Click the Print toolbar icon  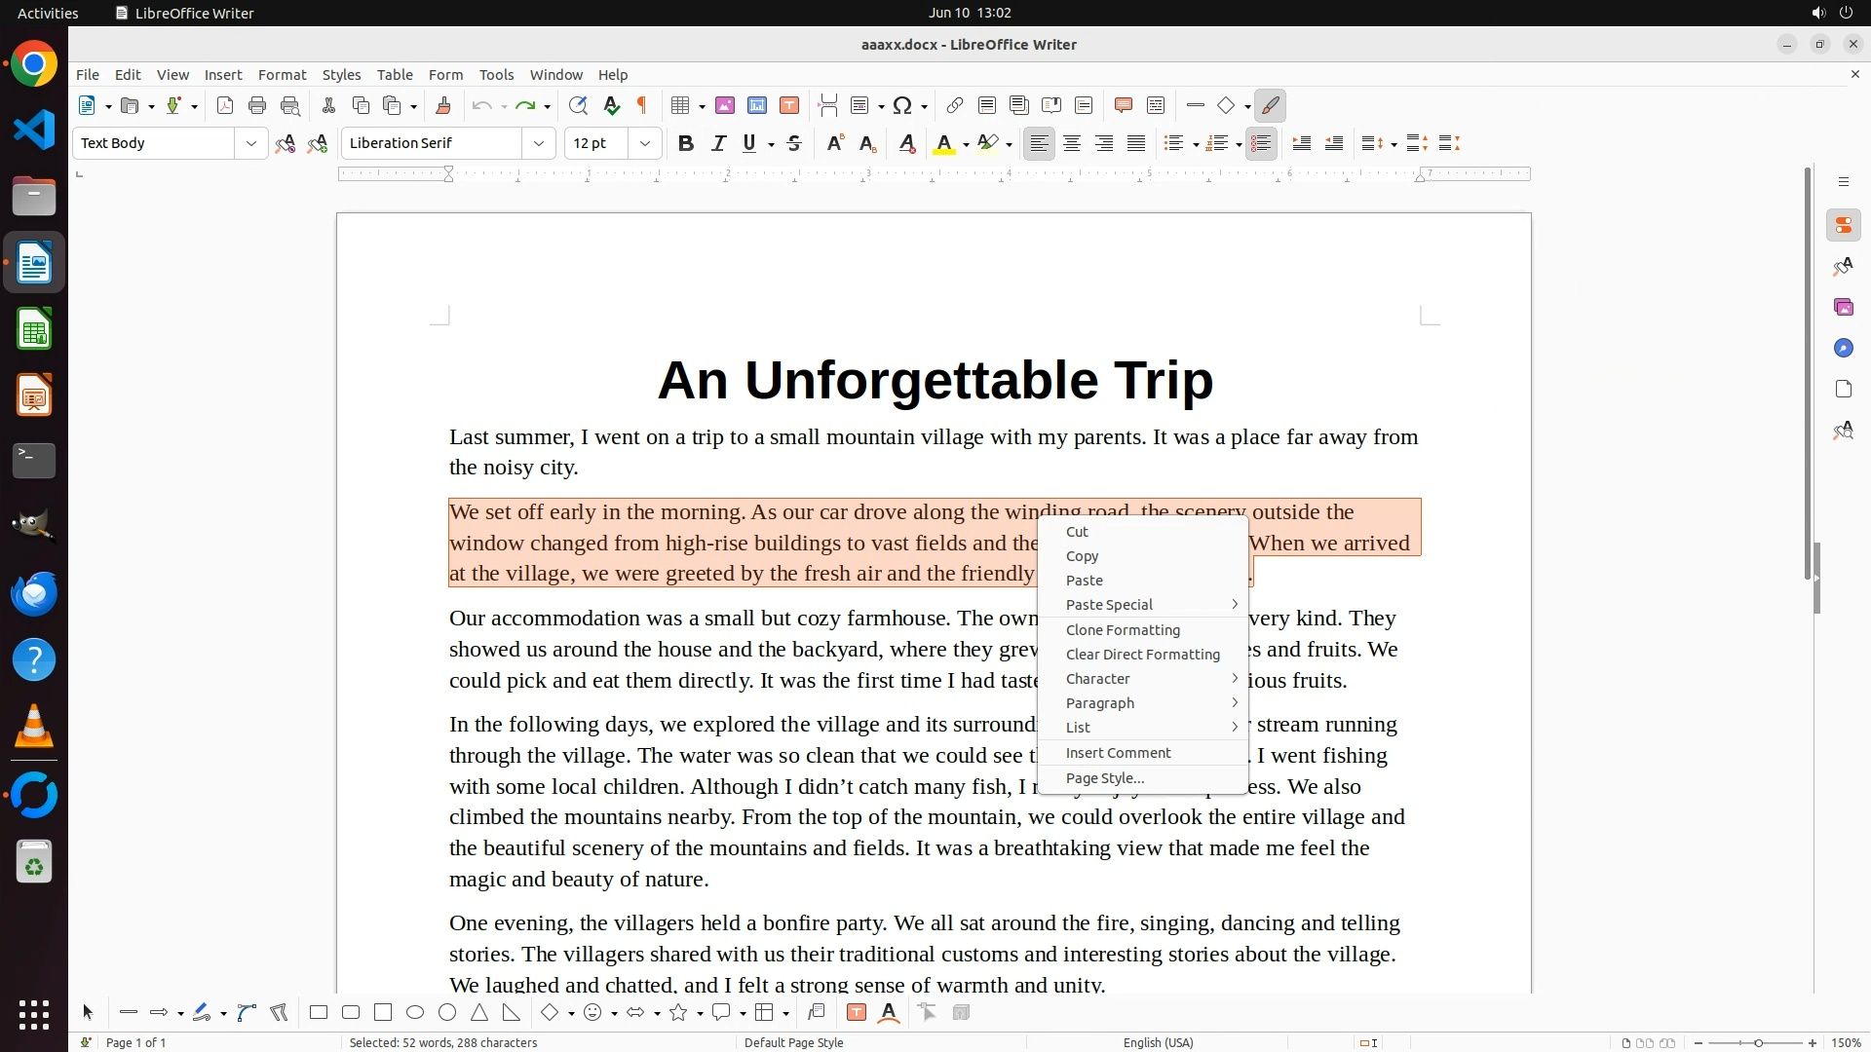click(257, 106)
